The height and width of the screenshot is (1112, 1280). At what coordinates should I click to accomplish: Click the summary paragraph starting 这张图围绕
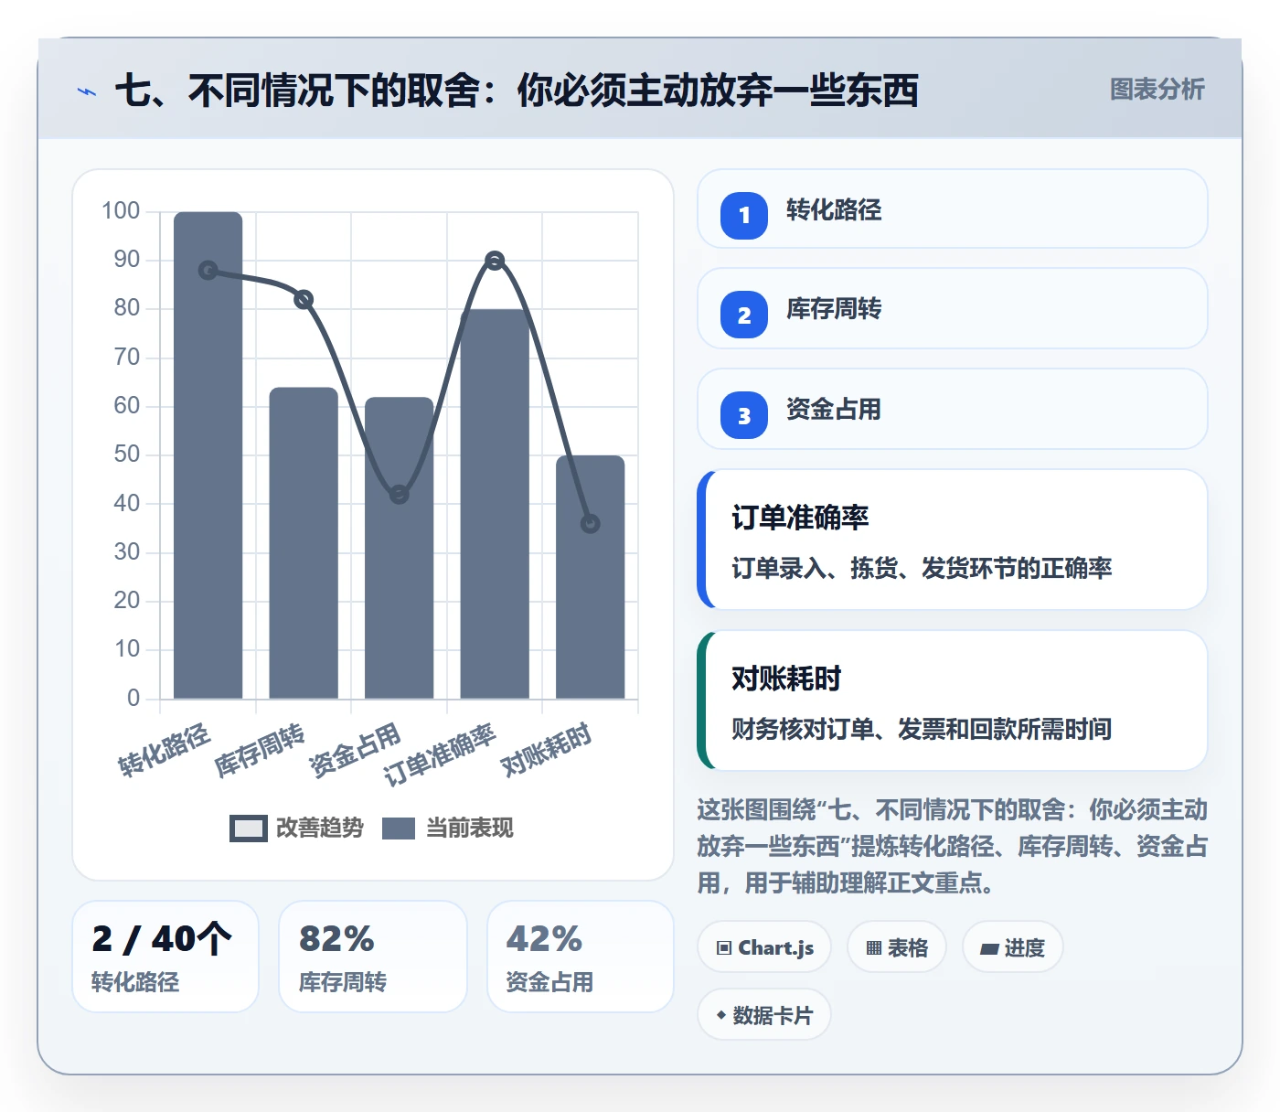953,847
